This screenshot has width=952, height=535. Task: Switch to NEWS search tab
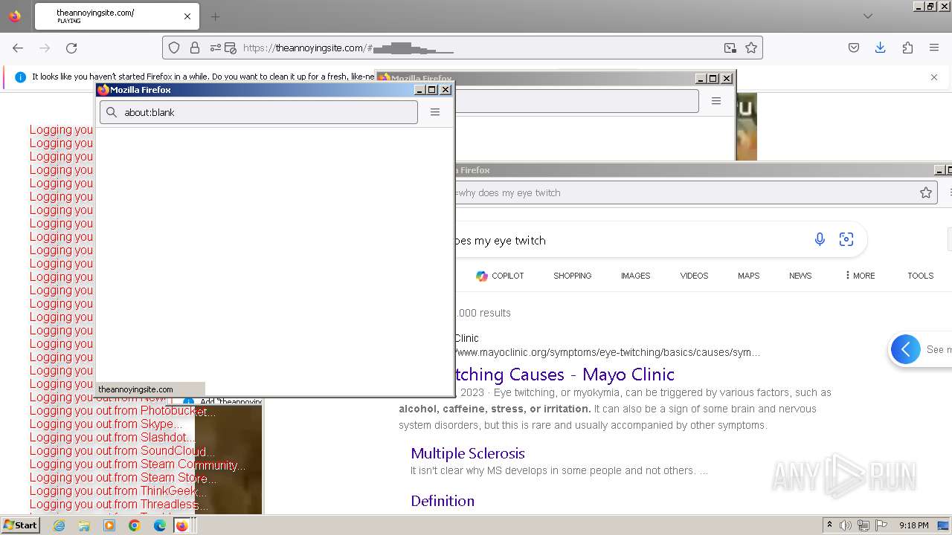pos(800,276)
